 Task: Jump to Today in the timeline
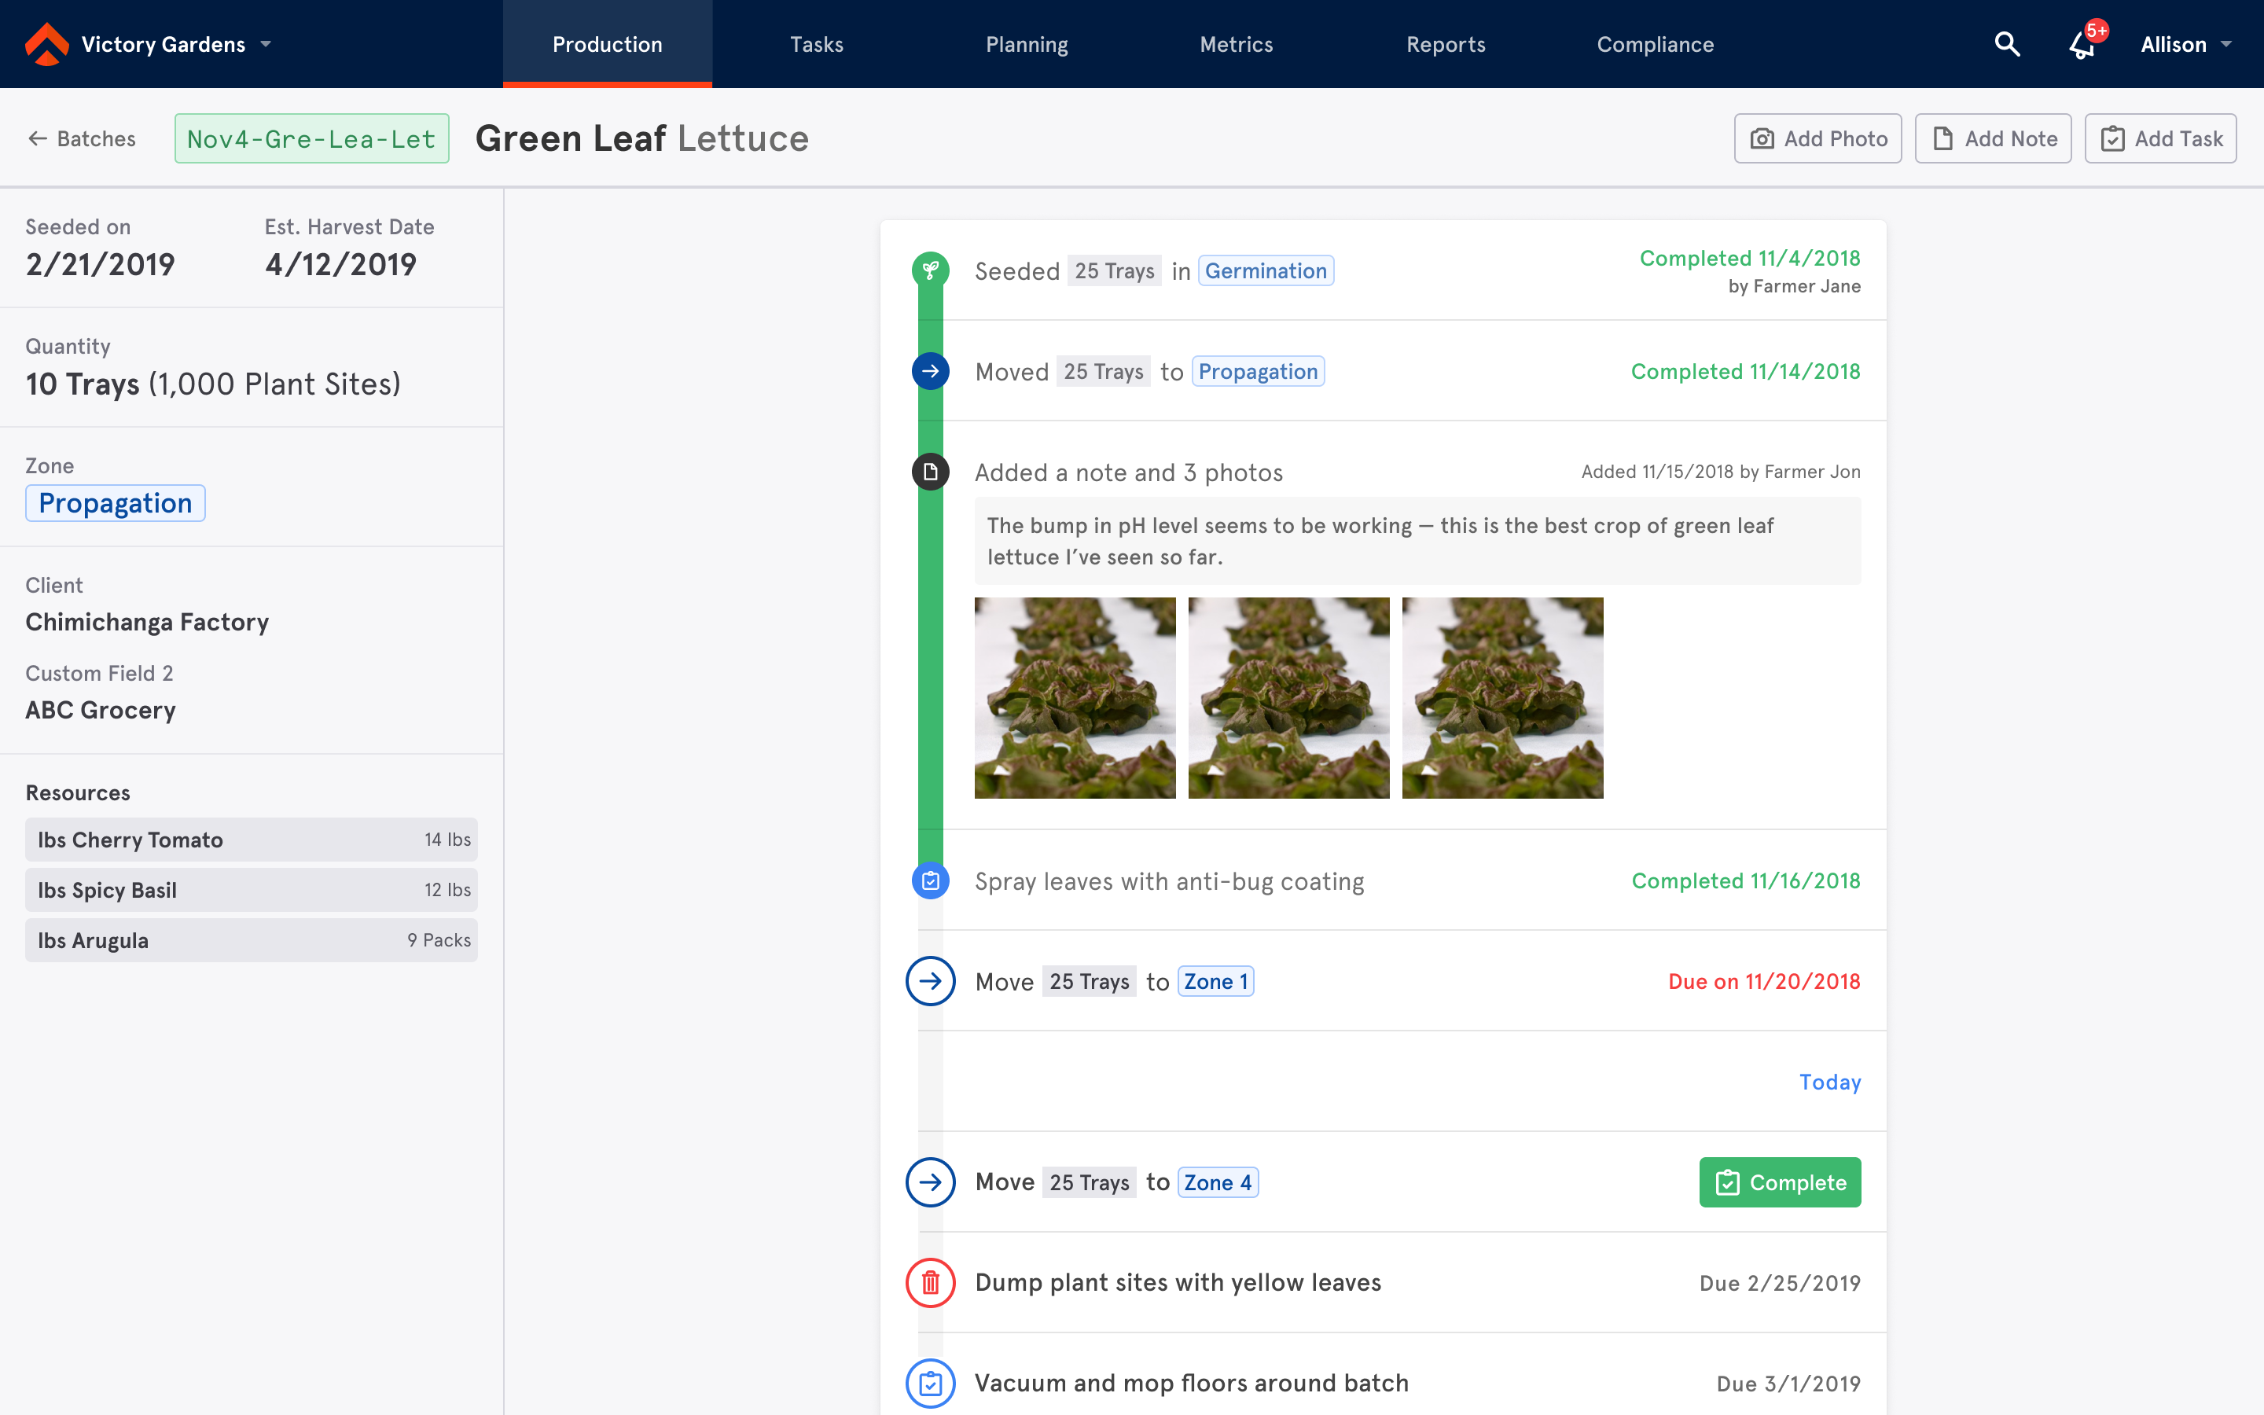(x=1829, y=1082)
